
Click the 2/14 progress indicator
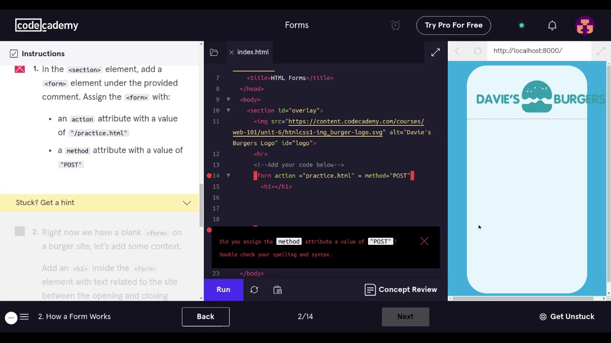(x=305, y=316)
